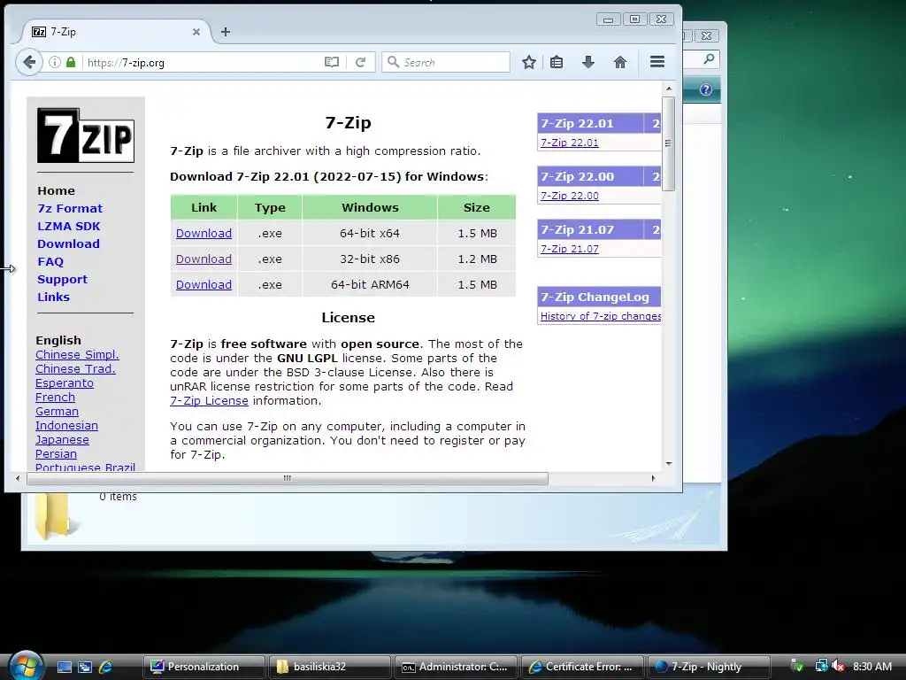Viewport: 906px width, 680px height.
Task: Click the scroll left arrow at page bottom
Action: click(18, 478)
